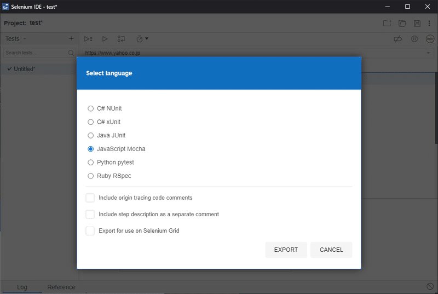Open the test execution speed control
Viewport: 438px width, 294px height.
tap(142, 39)
